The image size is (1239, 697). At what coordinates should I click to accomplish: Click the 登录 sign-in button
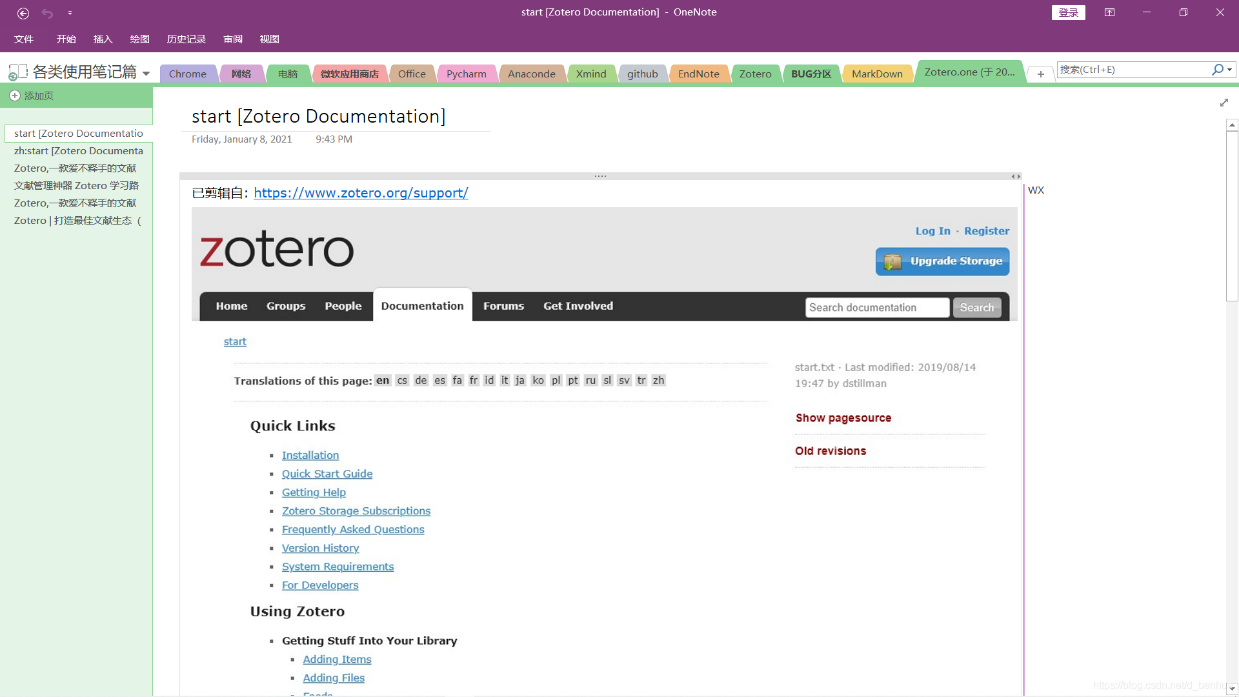coord(1068,12)
